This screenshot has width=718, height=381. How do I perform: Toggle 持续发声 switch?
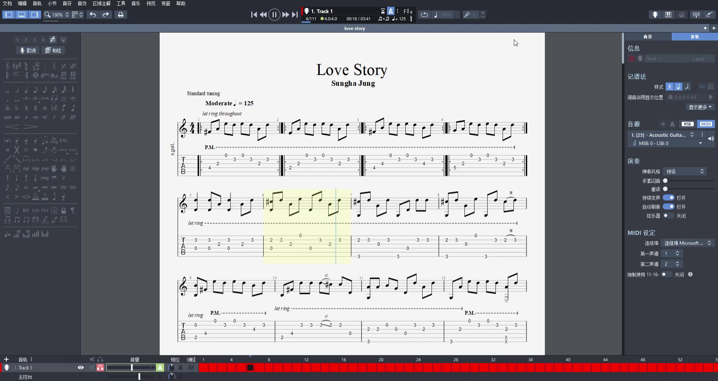[669, 198]
